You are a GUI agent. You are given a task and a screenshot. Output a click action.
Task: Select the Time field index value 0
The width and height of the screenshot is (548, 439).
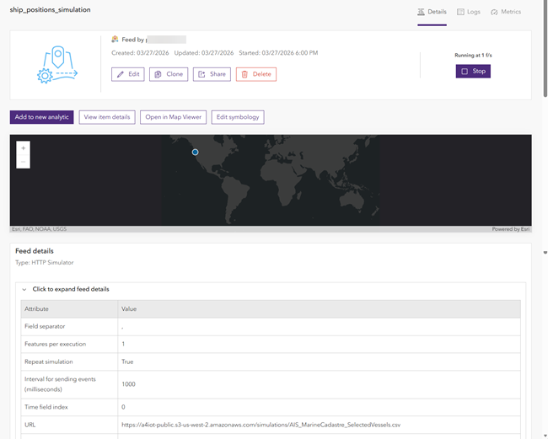[x=123, y=407]
